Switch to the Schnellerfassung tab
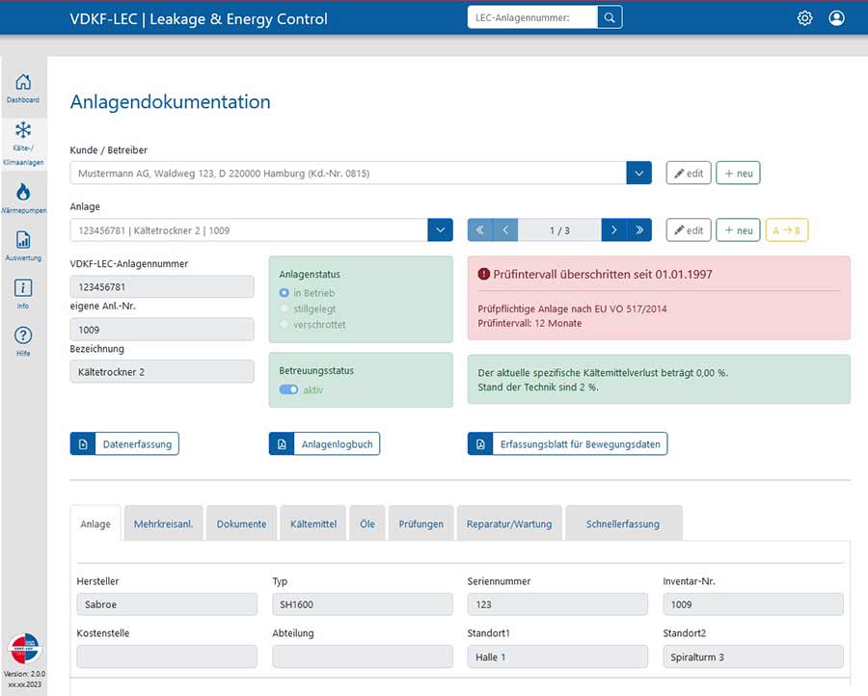This screenshot has height=696, width=868. tap(623, 523)
